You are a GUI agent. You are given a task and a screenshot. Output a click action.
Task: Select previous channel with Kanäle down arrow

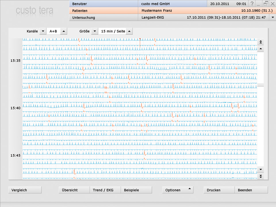43,31
